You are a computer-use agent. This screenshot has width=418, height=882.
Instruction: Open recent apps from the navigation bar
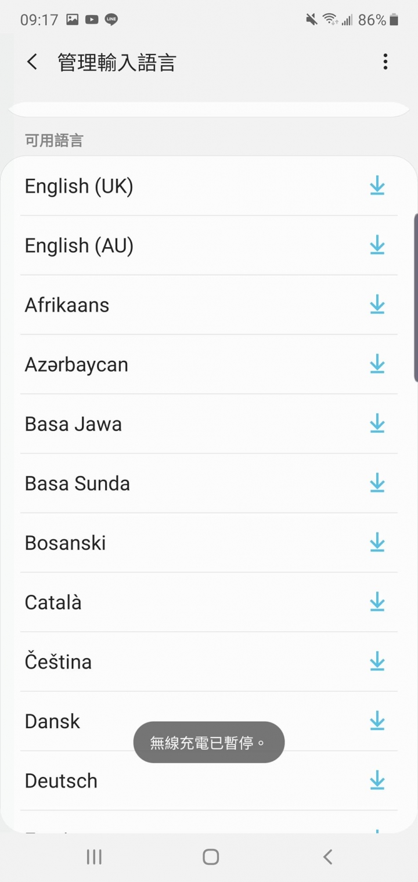(x=94, y=857)
